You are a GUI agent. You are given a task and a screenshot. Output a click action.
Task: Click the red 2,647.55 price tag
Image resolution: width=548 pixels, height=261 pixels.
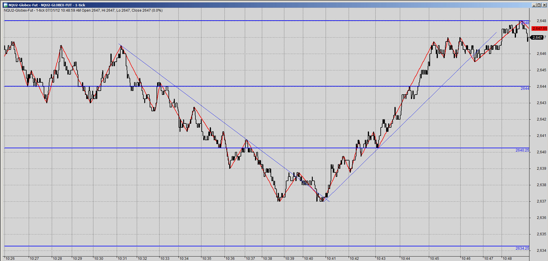539,29
